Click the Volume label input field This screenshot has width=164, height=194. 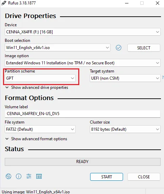(83, 114)
